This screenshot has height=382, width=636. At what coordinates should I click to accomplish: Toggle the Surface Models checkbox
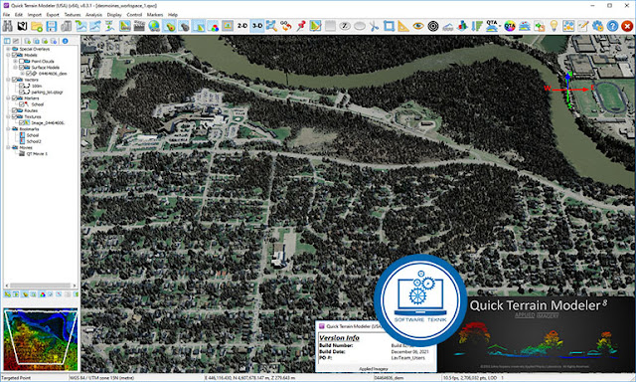coord(22,67)
